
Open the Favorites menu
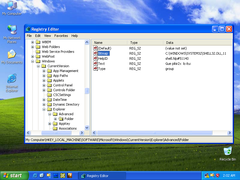point(61,36)
